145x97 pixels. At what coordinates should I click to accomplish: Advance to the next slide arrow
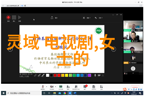click(113, 49)
